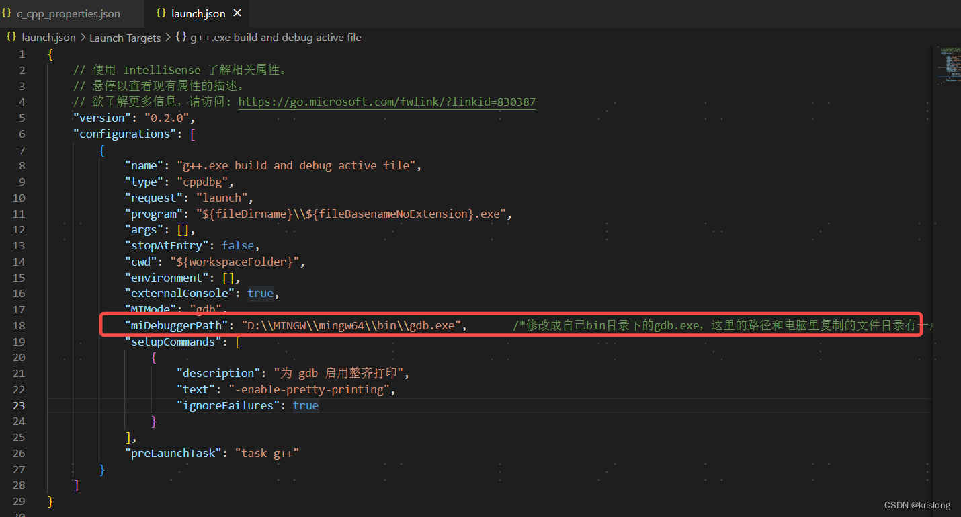961x517 pixels.
Task: Click the "version" key on line 5
Action: pyautogui.click(x=103, y=118)
